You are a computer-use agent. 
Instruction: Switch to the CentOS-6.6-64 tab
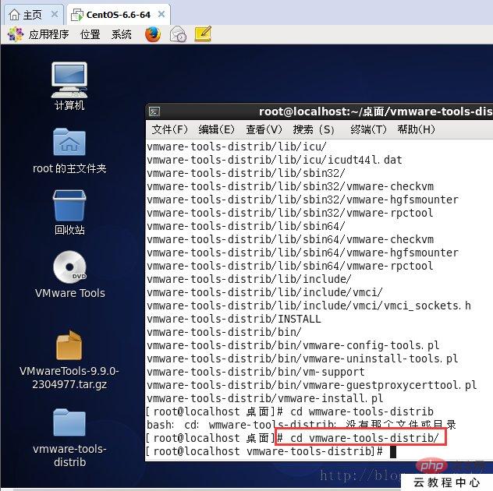pyautogui.click(x=119, y=15)
